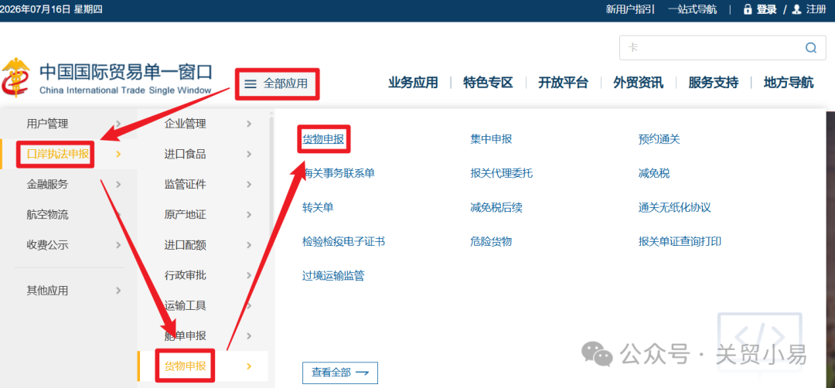Image resolution: width=835 pixels, height=388 pixels.
Task: Click the lock icon beside 登录
Action: point(747,9)
